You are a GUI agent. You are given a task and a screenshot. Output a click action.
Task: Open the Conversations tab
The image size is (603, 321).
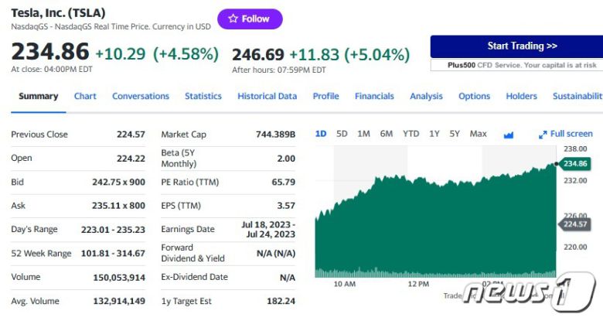click(141, 97)
